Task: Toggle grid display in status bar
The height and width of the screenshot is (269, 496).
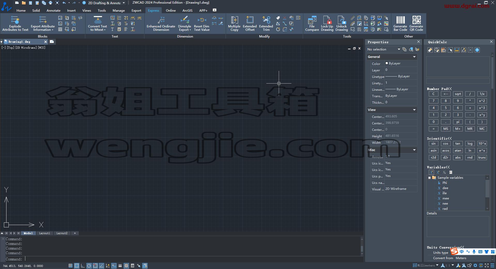Action: tap(70, 266)
